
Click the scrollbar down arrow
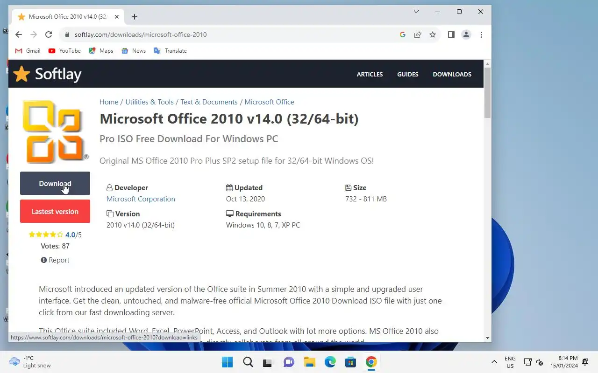click(x=487, y=338)
